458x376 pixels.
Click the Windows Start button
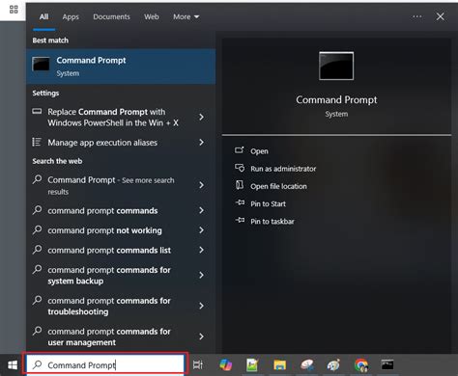point(13,364)
